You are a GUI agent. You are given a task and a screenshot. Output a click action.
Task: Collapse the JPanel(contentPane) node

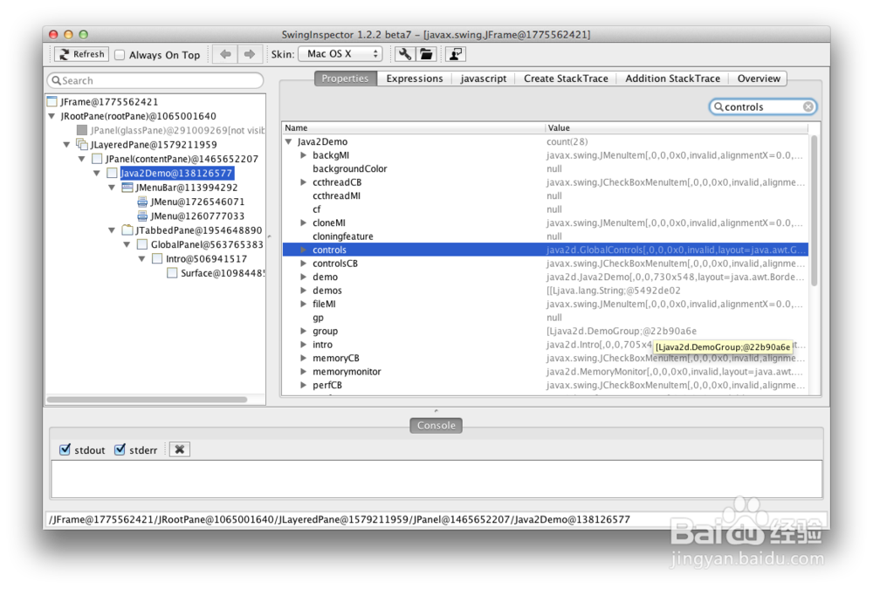click(x=81, y=159)
